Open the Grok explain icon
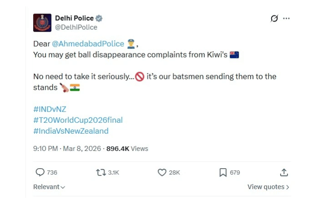 [x=274, y=19]
